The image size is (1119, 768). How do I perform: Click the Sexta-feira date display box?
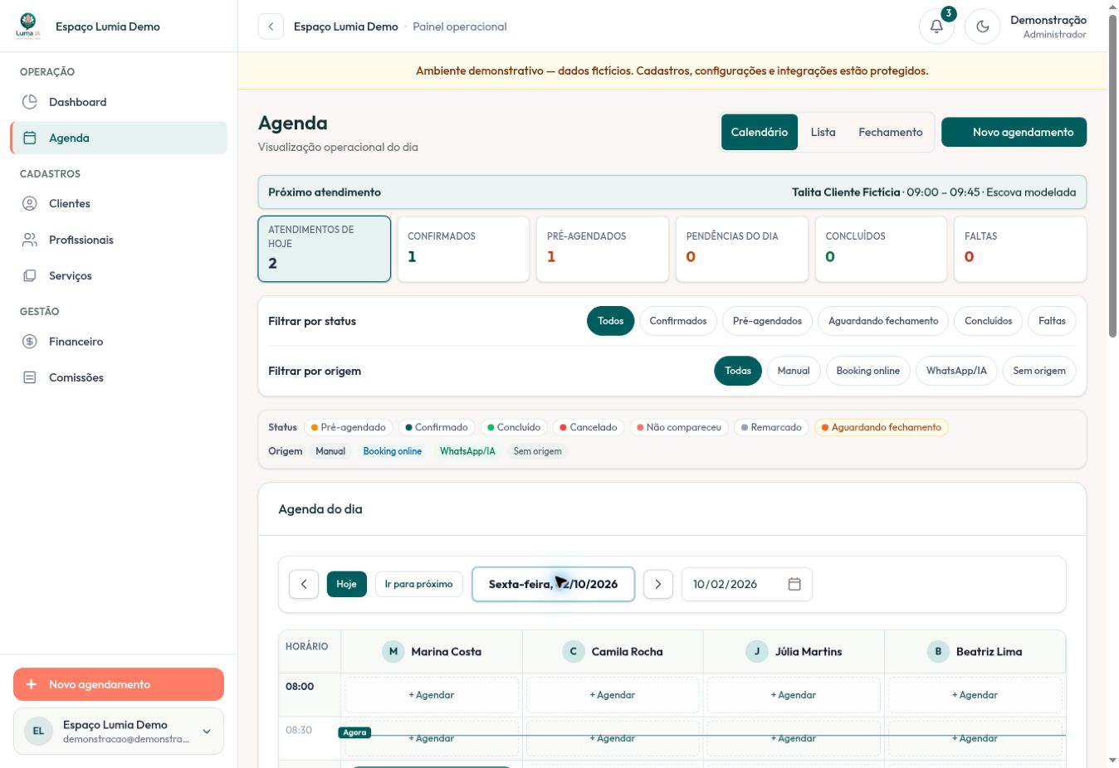[x=553, y=584]
